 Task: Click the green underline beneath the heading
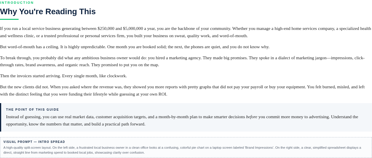pyautogui.click(x=9, y=19)
